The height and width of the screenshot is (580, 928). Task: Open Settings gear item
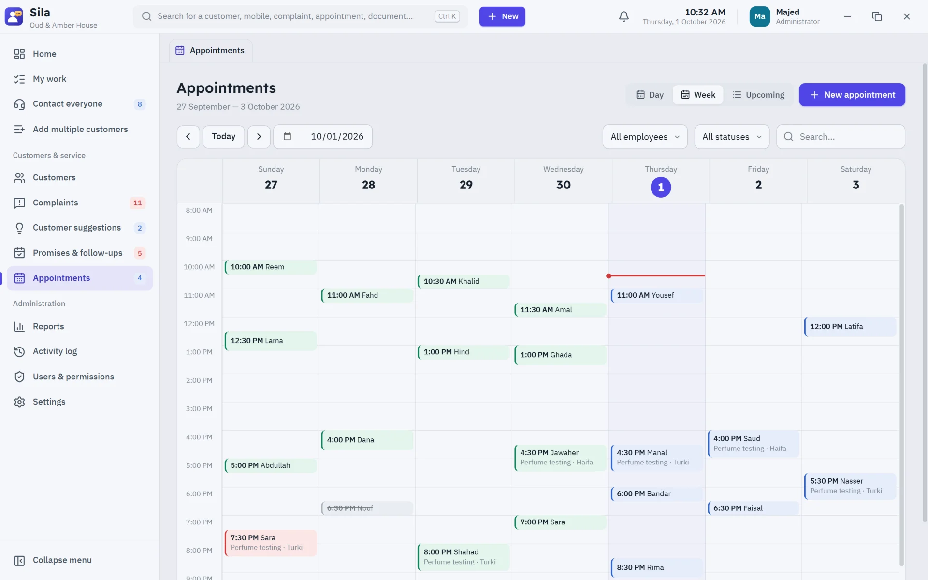[80, 402]
